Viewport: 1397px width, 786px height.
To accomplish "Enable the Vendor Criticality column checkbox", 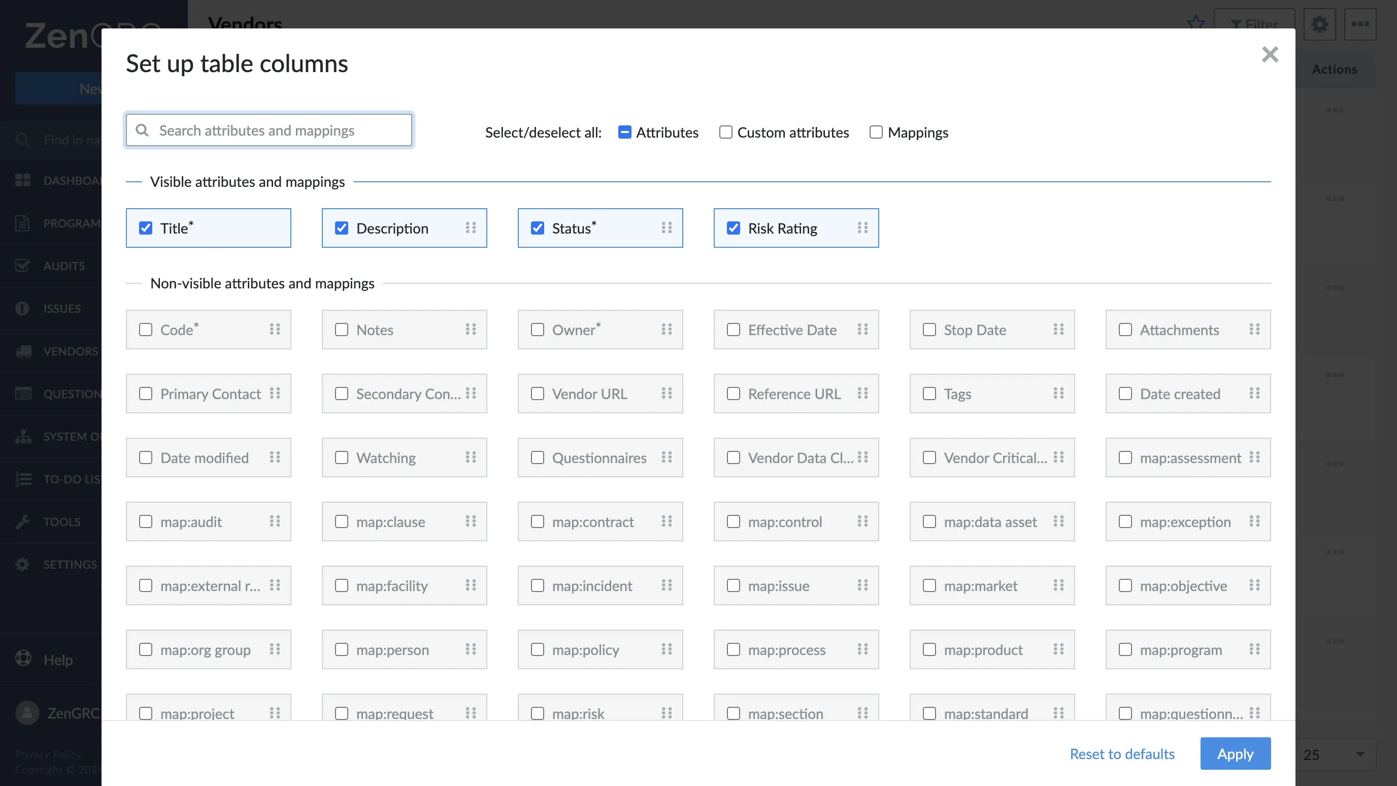I will coord(929,457).
